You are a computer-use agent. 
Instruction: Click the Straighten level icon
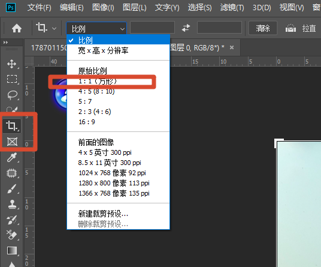290,28
